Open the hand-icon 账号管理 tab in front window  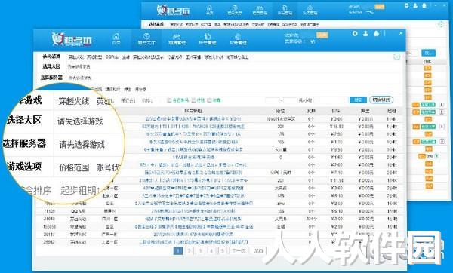(207, 39)
